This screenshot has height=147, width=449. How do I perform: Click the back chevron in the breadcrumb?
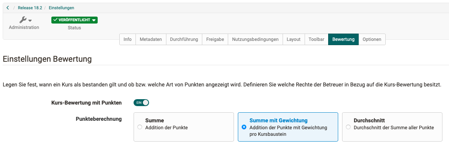pos(8,8)
